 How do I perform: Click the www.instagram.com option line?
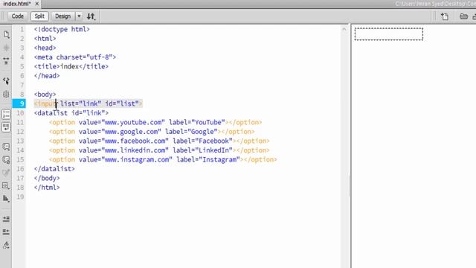click(163, 159)
